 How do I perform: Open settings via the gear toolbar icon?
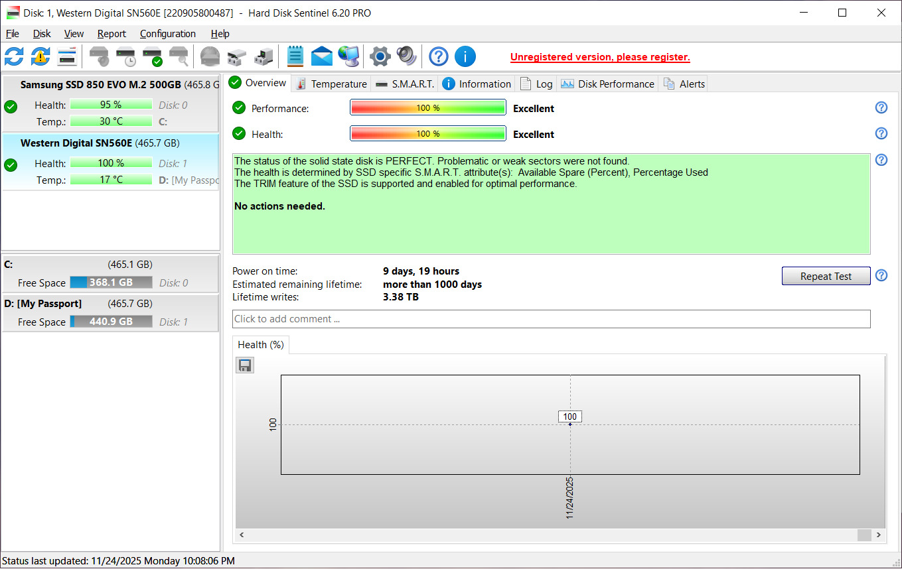pos(380,56)
